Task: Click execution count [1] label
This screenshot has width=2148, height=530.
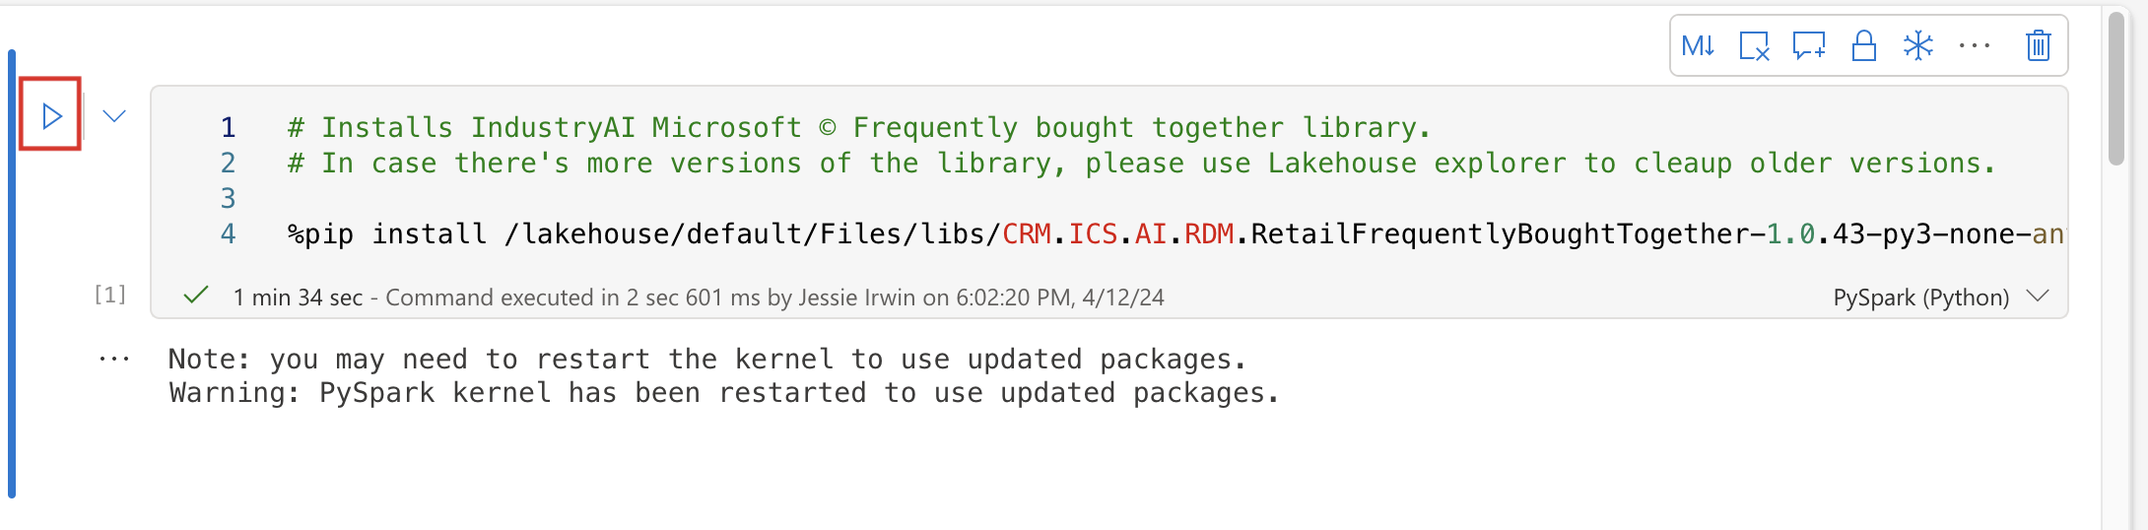Action: 109,295
